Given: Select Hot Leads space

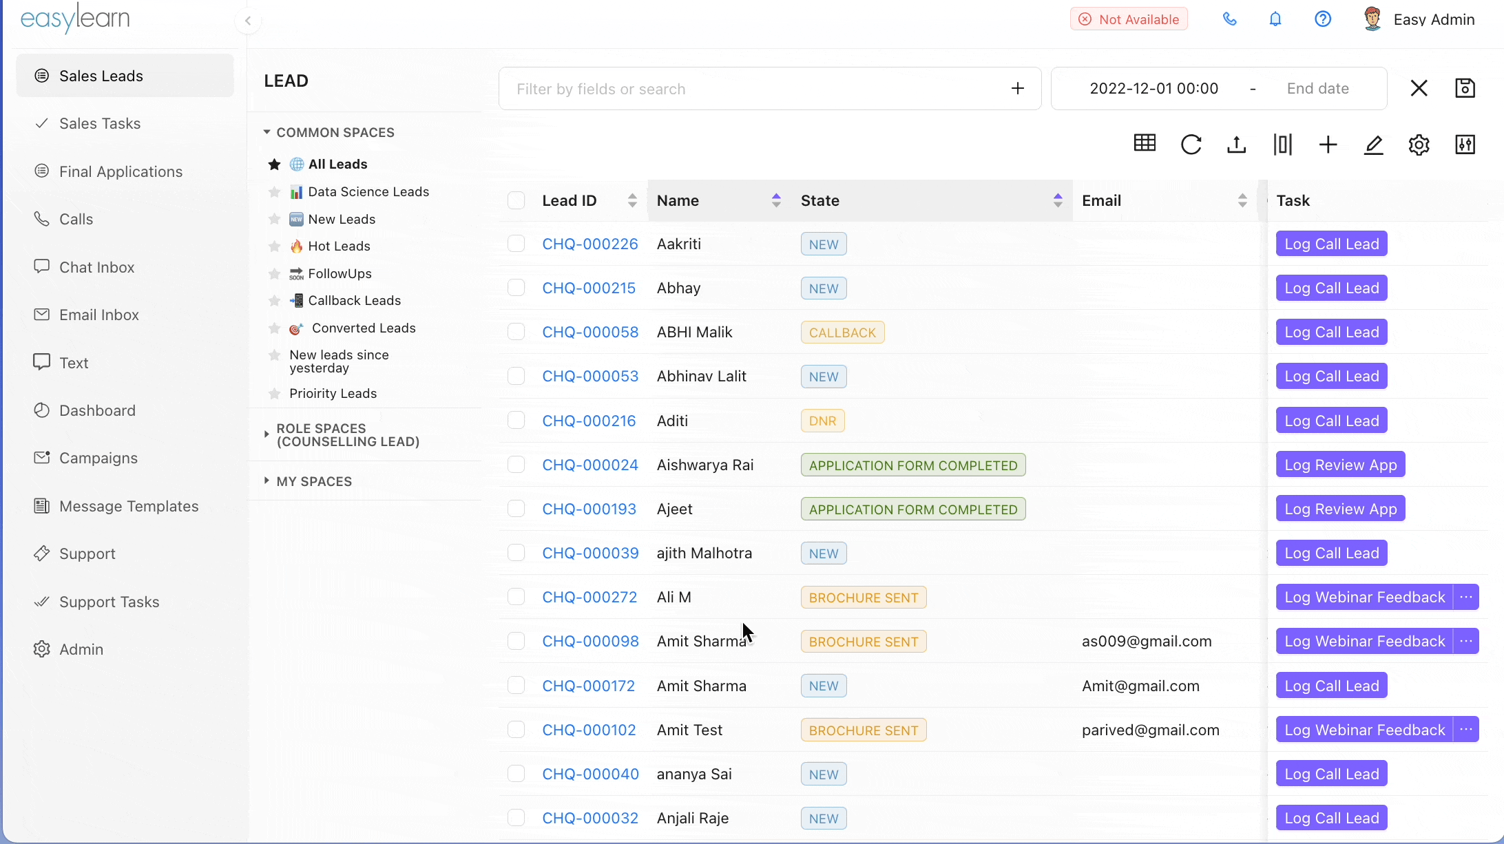Looking at the screenshot, I should (x=339, y=246).
